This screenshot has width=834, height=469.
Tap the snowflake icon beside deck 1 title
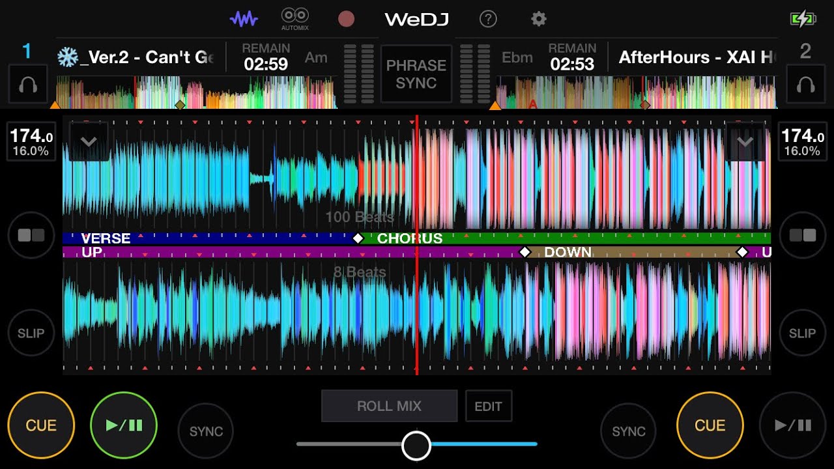67,57
